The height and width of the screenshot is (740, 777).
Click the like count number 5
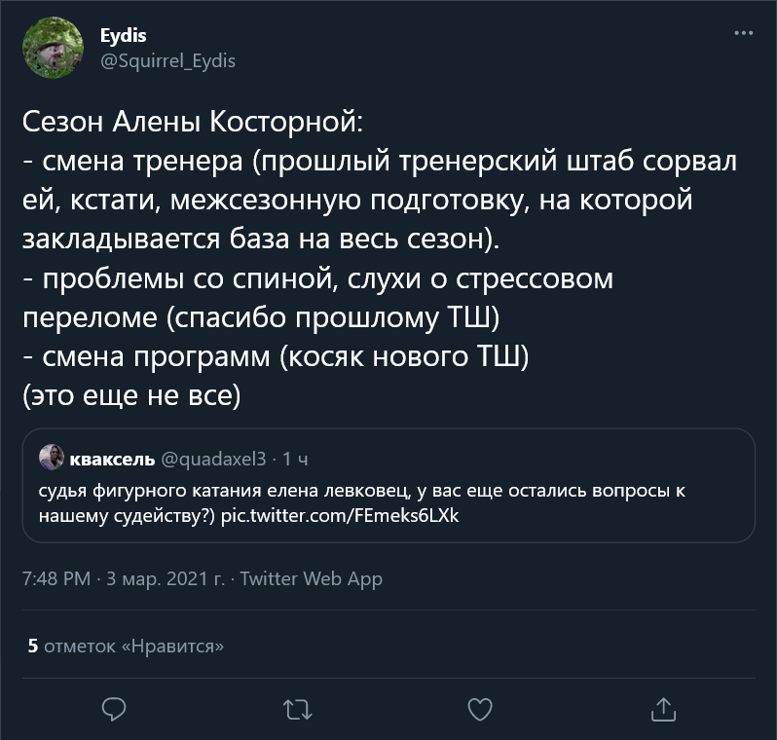tap(33, 645)
